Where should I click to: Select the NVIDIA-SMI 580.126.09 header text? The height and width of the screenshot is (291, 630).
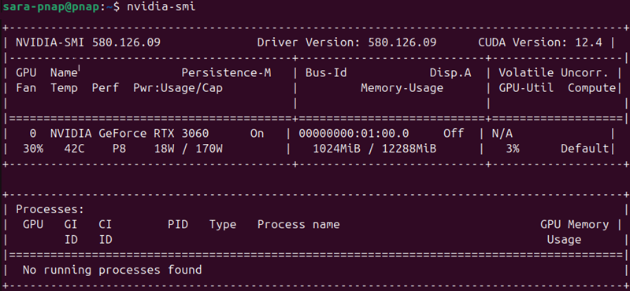click(88, 42)
